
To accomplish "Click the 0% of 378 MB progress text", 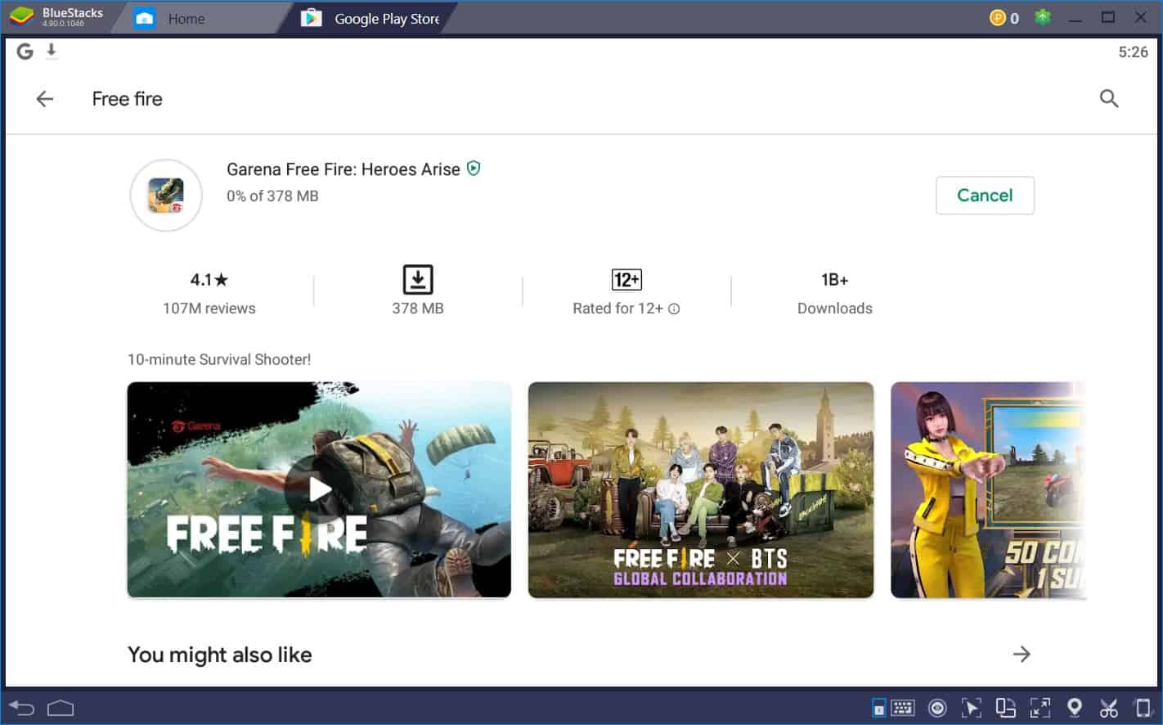I will pyautogui.click(x=272, y=196).
